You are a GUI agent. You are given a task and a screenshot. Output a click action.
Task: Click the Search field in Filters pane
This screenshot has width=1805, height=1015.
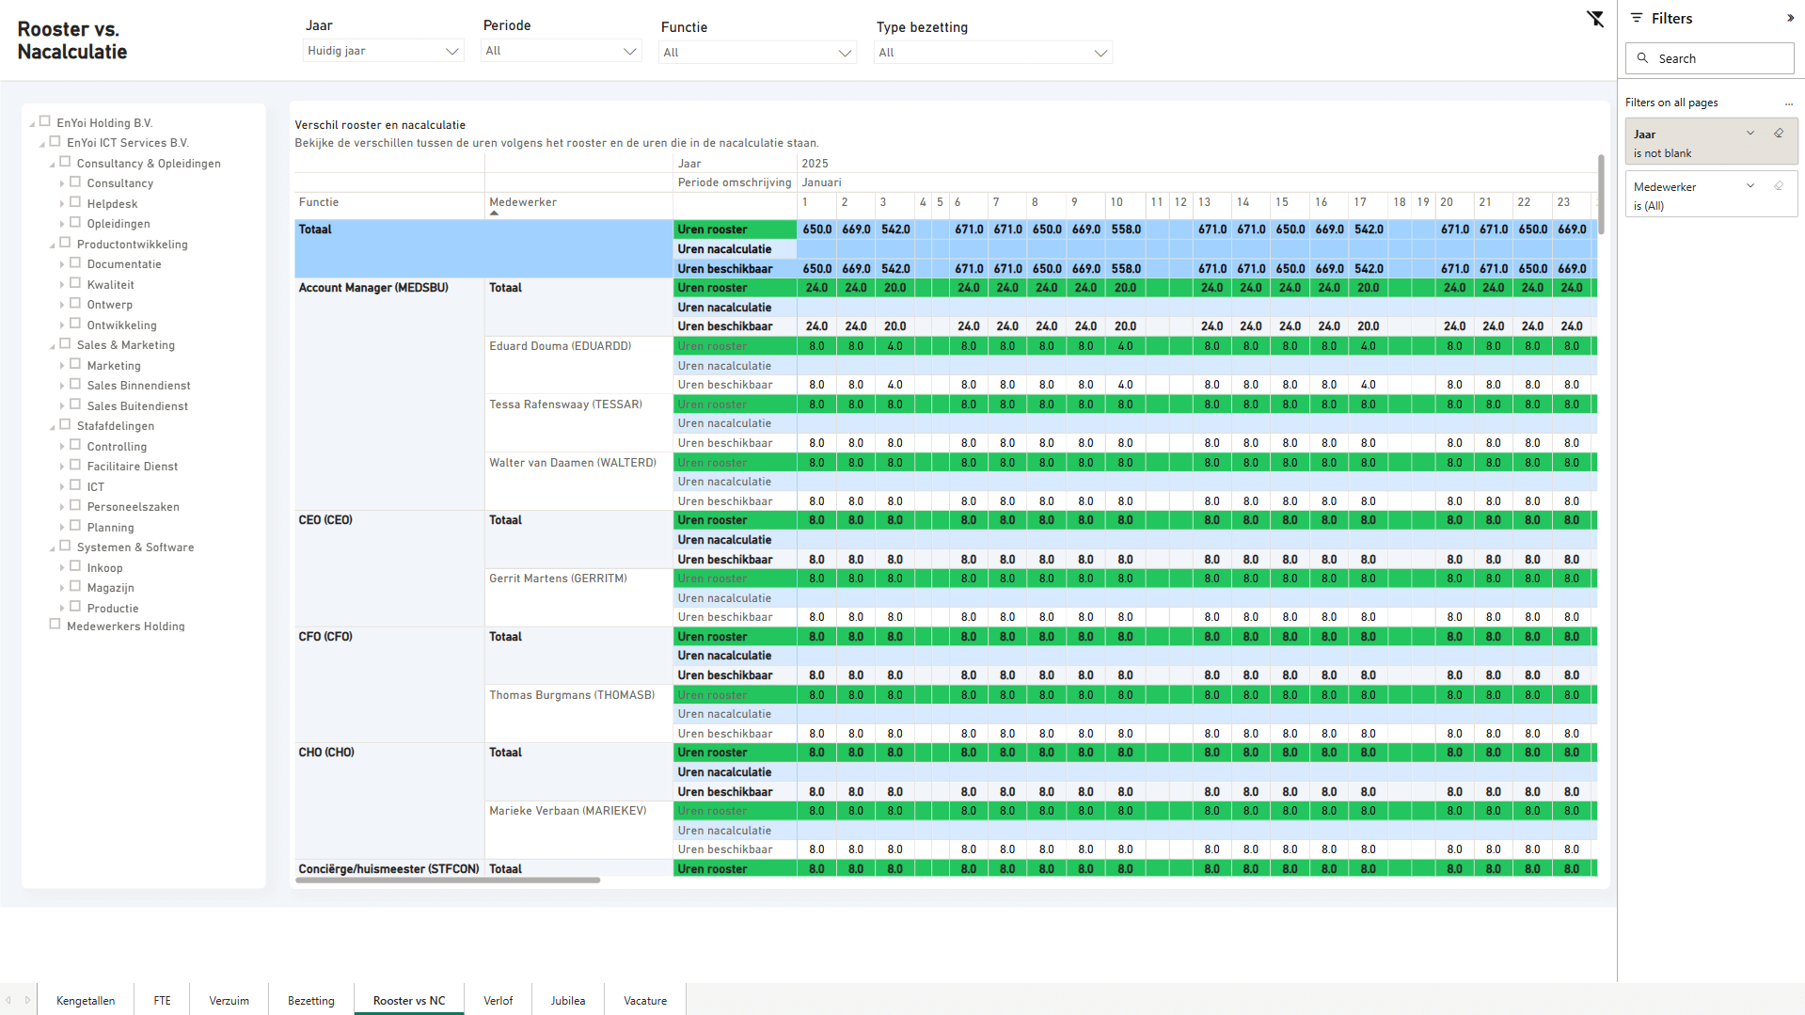tap(1709, 58)
